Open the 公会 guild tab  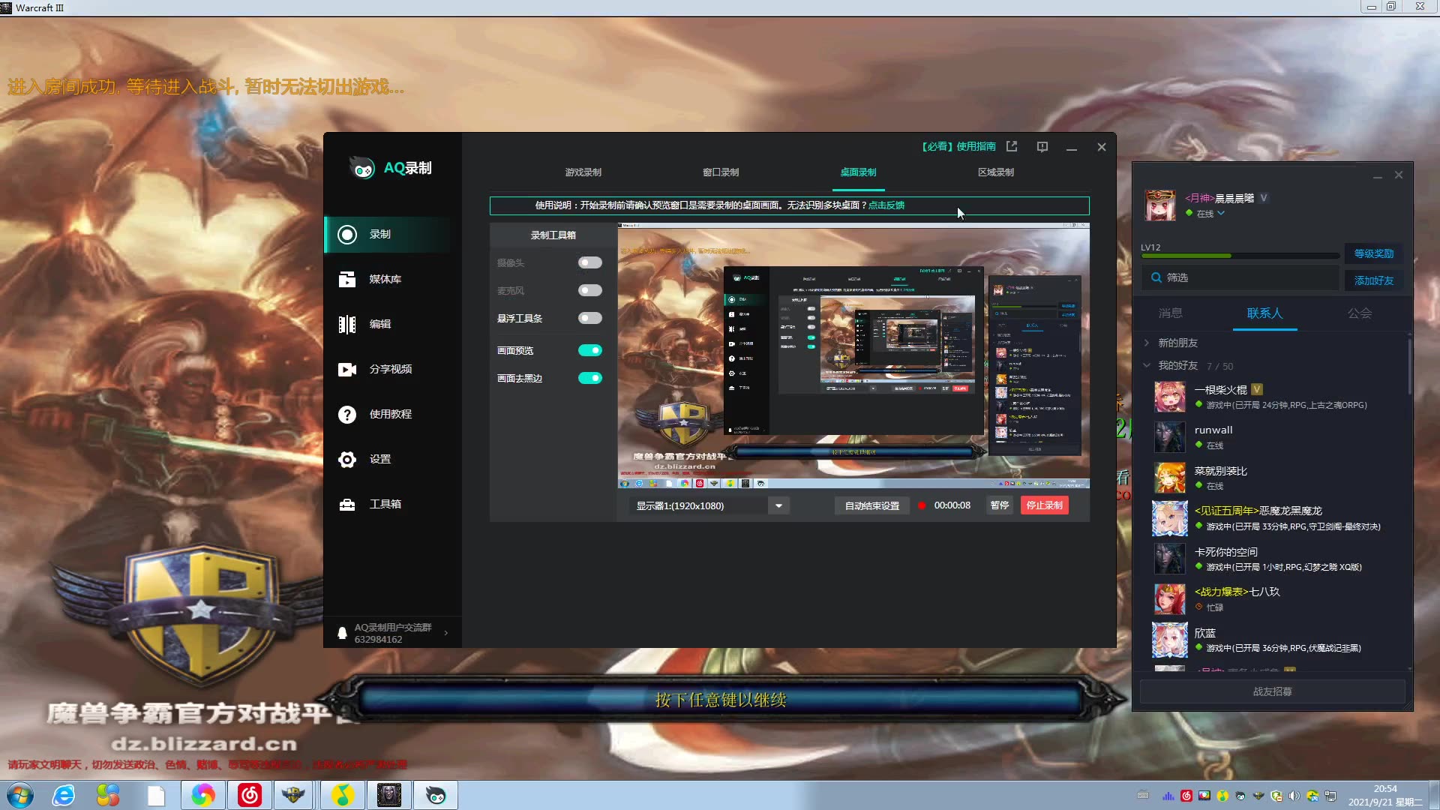pyautogui.click(x=1359, y=313)
